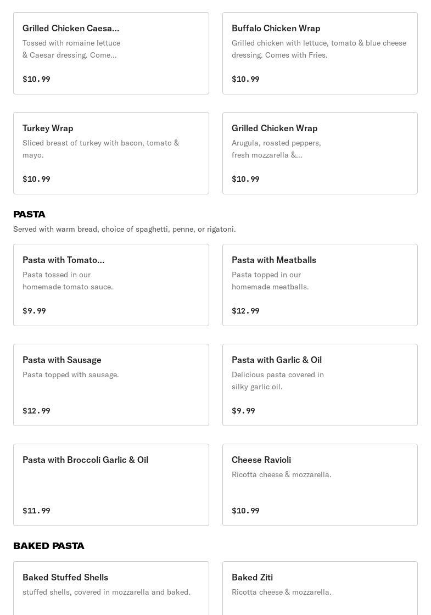Click the pasta section's warm bread description
Viewport: 431px width, 615px height.
coord(125,229)
